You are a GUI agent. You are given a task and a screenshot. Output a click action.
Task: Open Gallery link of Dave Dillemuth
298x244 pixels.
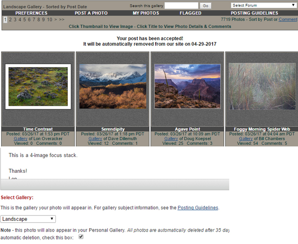95,139
